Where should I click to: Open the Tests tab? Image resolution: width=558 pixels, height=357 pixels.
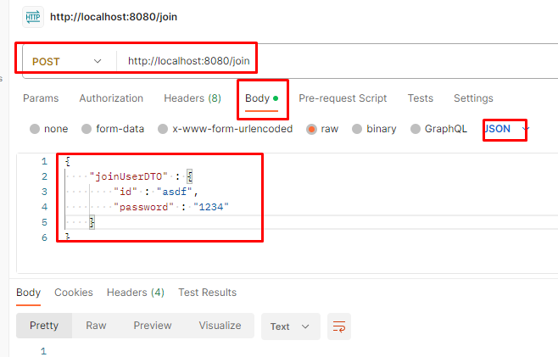421,98
